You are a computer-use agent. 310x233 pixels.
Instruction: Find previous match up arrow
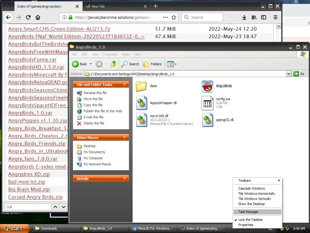point(55,207)
